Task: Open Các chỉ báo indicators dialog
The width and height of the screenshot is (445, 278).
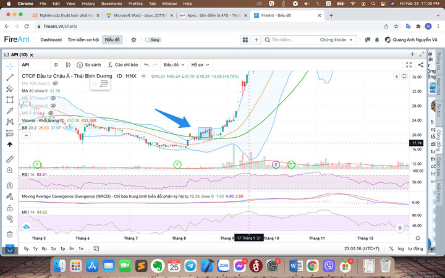Action: 123,65
